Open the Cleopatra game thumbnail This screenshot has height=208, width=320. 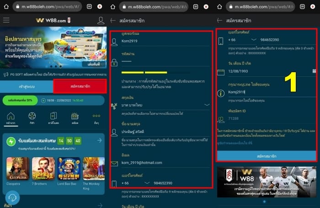click(x=18, y=169)
